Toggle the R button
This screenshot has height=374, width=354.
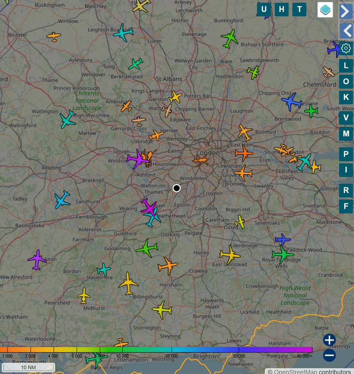click(346, 190)
